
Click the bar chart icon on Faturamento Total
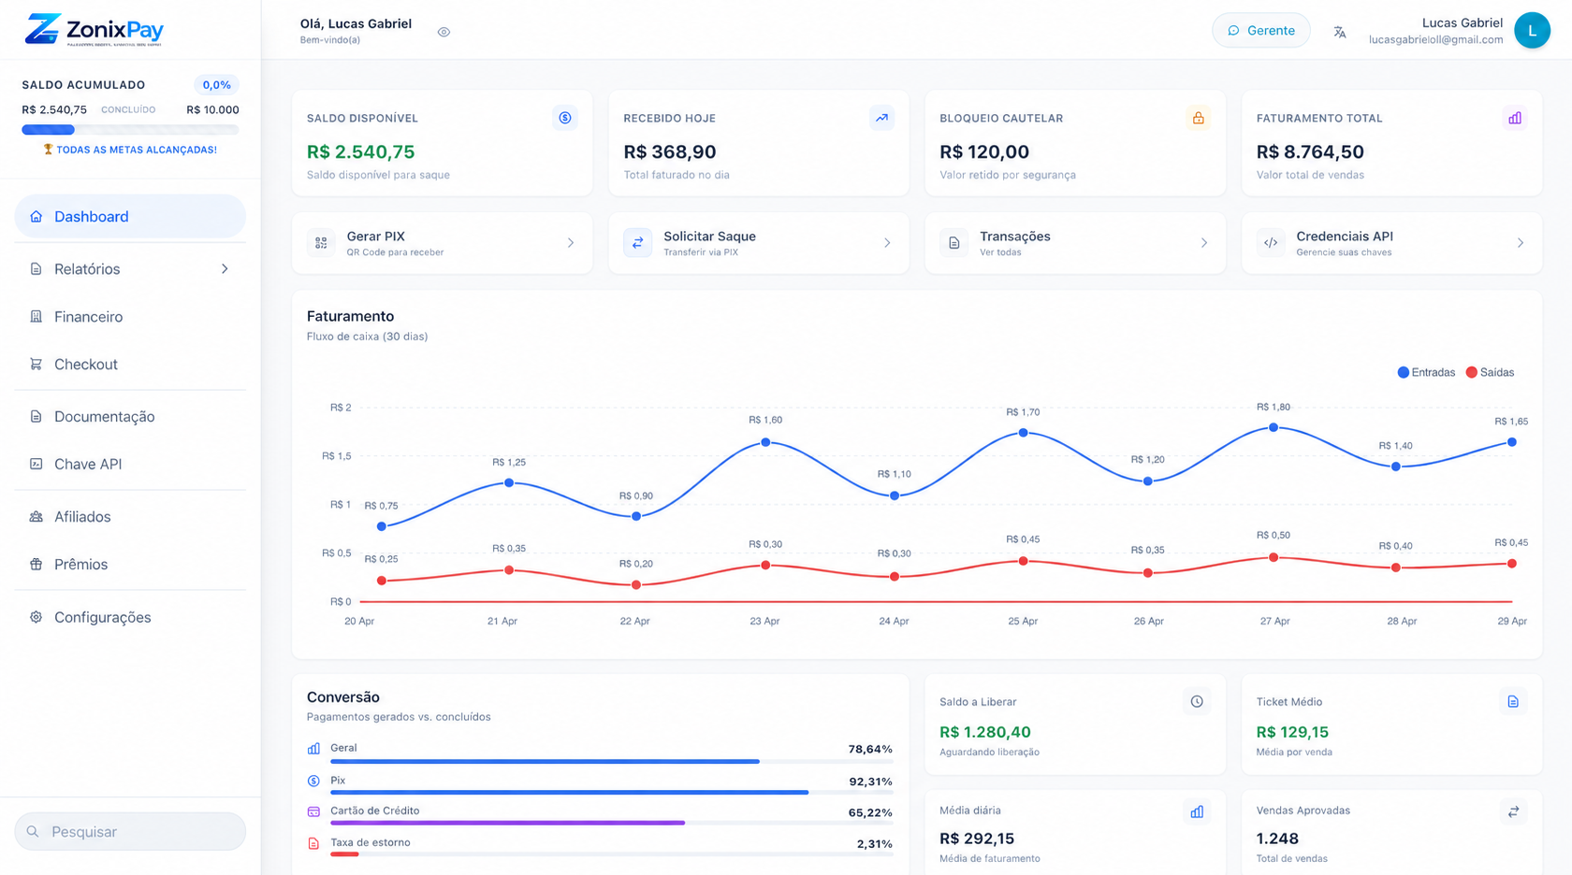(1514, 118)
